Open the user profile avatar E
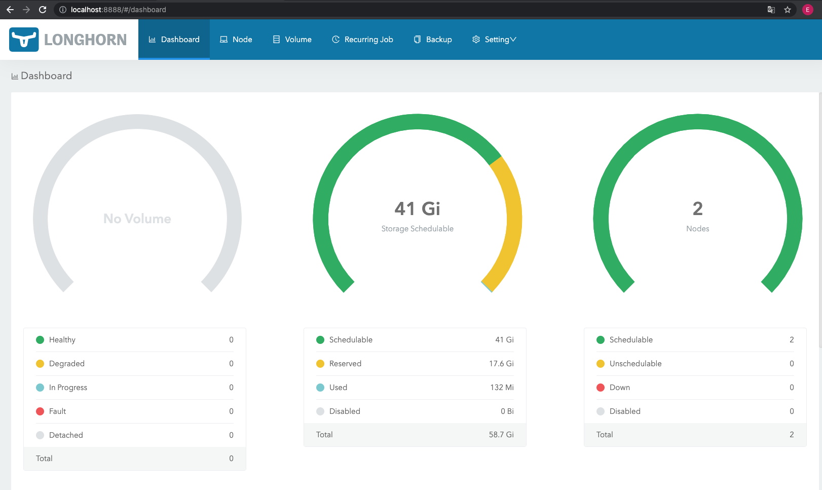 click(808, 10)
